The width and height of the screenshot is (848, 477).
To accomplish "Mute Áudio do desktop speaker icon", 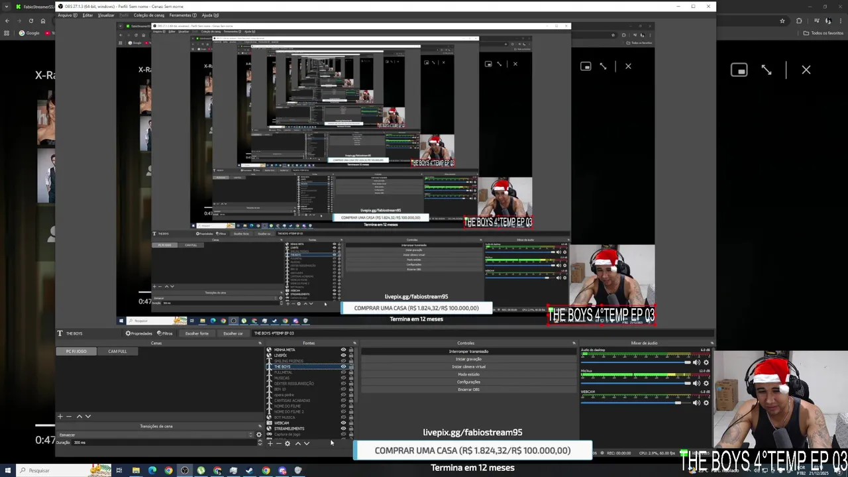I will pos(696,362).
